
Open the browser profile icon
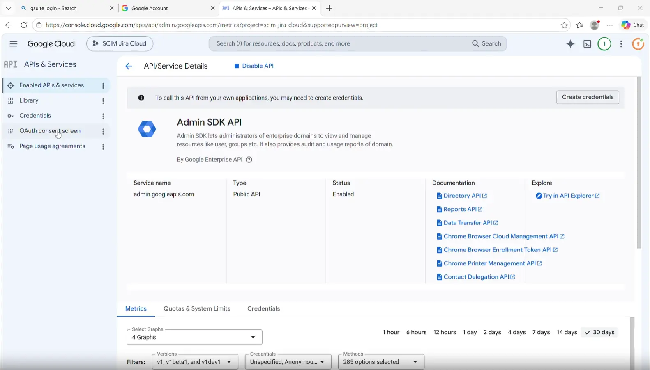coord(595,25)
